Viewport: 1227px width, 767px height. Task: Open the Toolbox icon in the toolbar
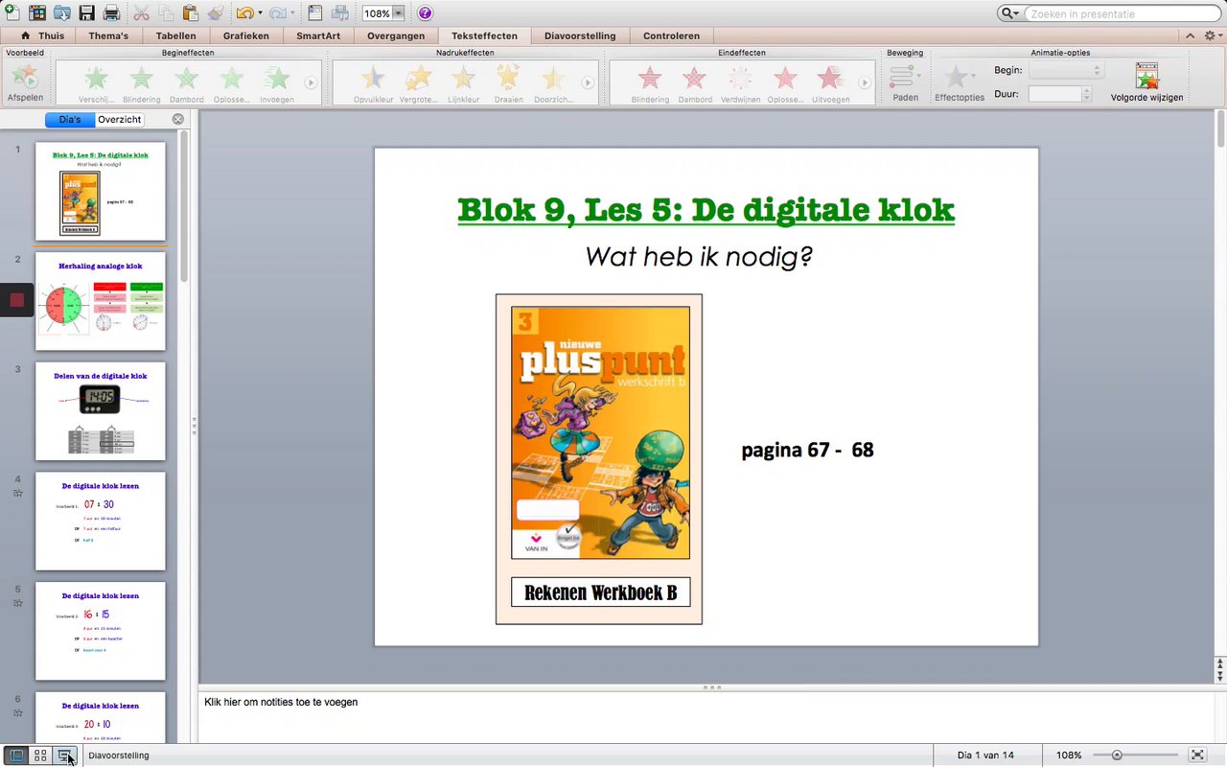315,13
